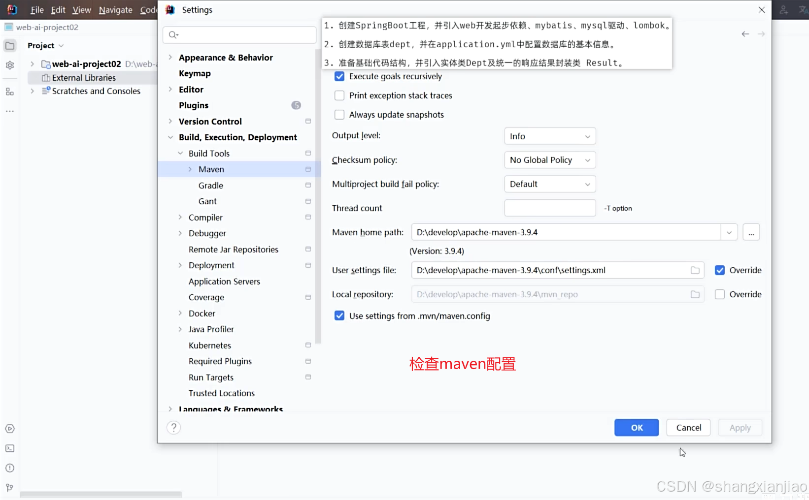
Task: Open the Checksum policy dropdown
Action: click(550, 160)
